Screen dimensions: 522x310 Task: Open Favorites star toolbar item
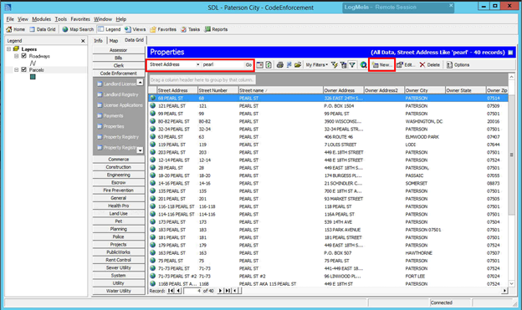coord(163,29)
